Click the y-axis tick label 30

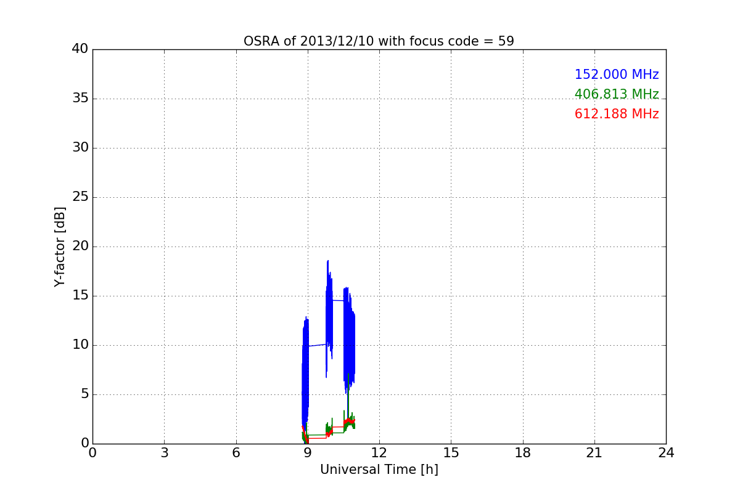[80, 148]
